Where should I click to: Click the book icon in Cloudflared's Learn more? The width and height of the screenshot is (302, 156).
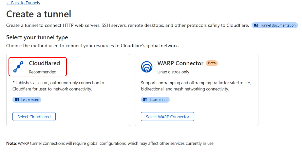pos(17,100)
